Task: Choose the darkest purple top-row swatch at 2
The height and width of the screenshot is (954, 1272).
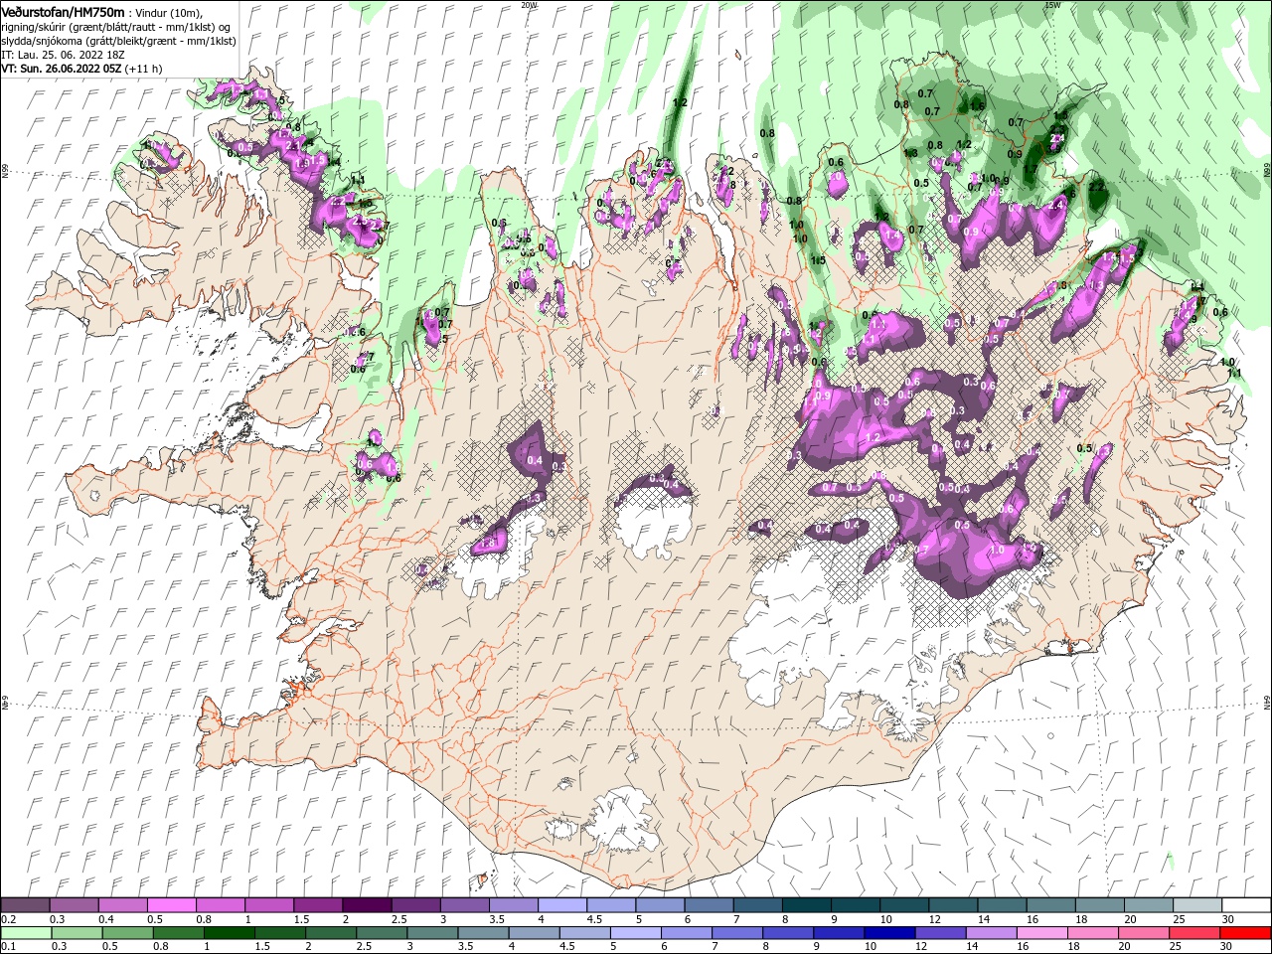Action: click(366, 905)
